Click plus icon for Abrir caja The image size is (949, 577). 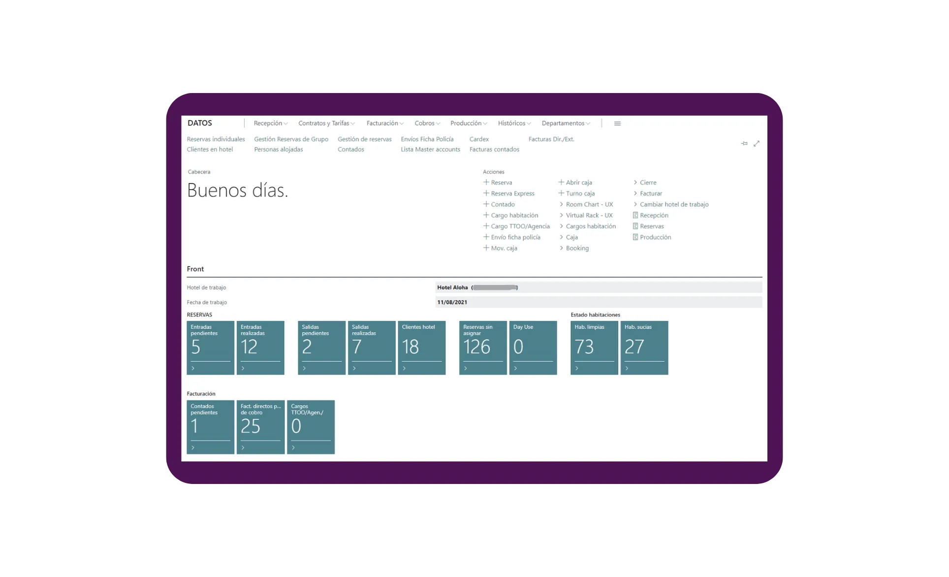pyautogui.click(x=561, y=182)
